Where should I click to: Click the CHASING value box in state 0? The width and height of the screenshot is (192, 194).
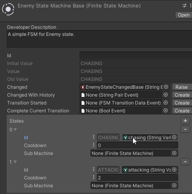pos(108,138)
